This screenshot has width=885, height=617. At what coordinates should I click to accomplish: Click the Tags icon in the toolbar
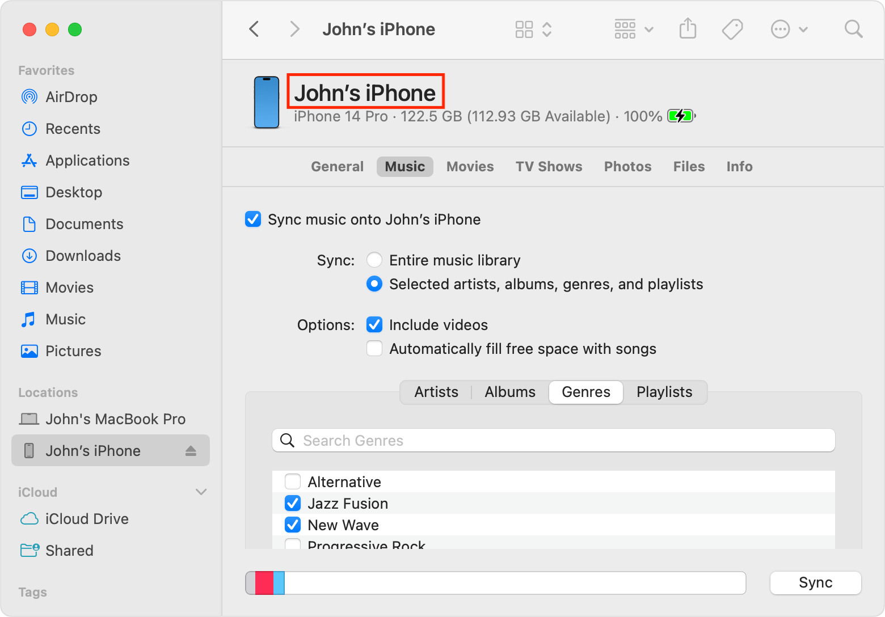[x=732, y=29]
